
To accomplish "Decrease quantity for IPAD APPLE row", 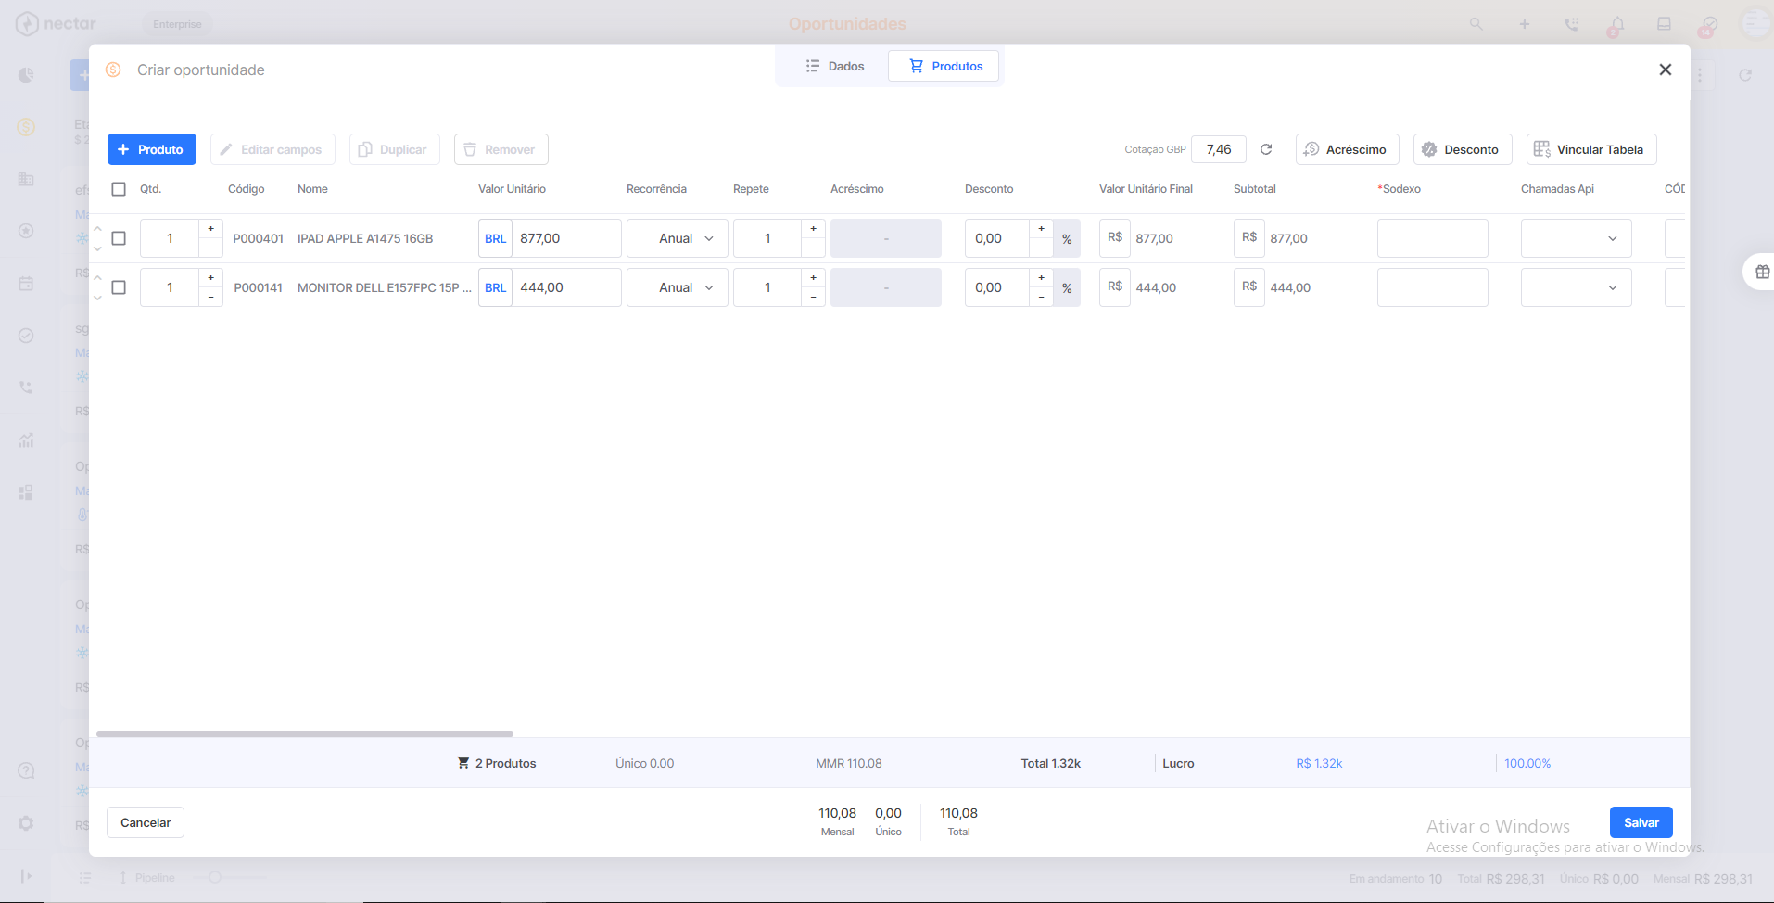I will [x=211, y=248].
